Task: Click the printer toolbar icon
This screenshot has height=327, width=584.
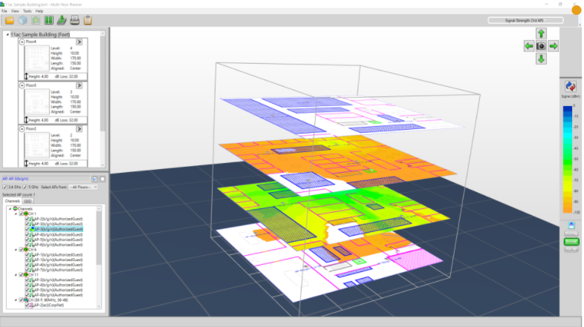Action: click(75, 20)
